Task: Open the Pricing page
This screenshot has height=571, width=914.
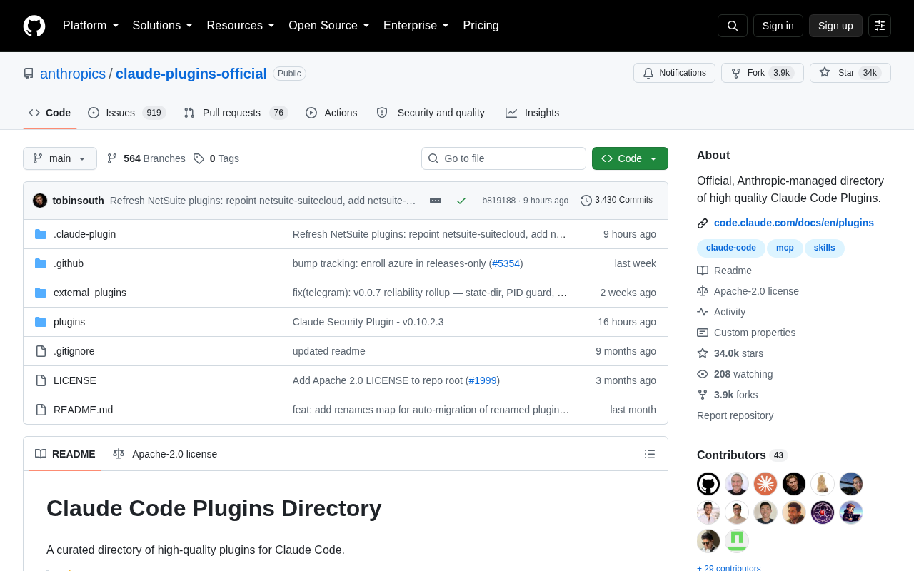Action: (481, 26)
